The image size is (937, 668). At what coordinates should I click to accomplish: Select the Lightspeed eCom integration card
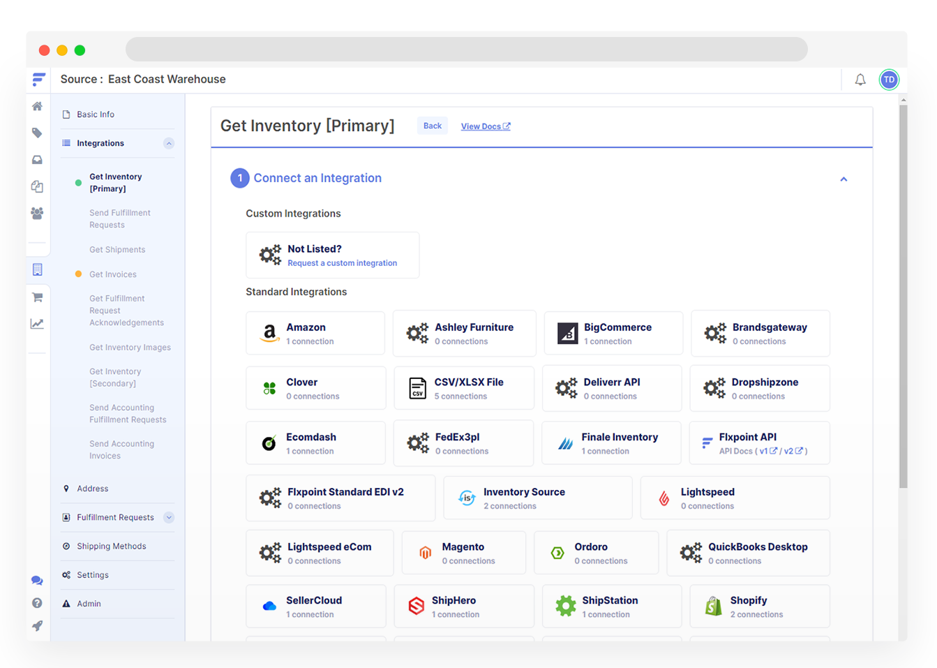tap(320, 553)
